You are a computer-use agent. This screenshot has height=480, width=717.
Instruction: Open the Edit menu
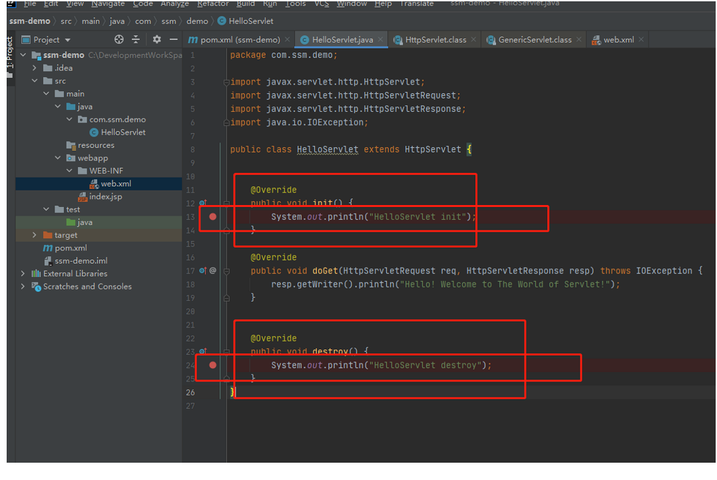point(51,3)
